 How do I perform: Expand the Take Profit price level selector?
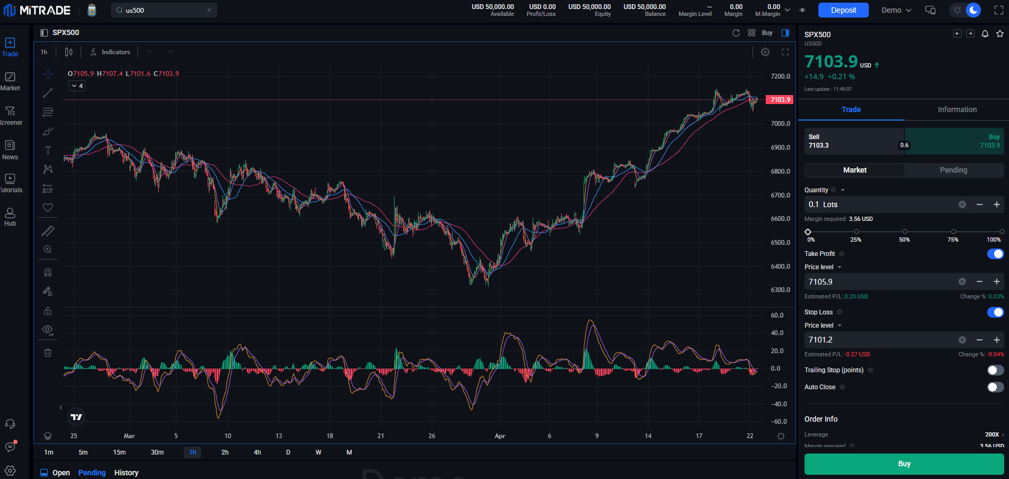[838, 267]
